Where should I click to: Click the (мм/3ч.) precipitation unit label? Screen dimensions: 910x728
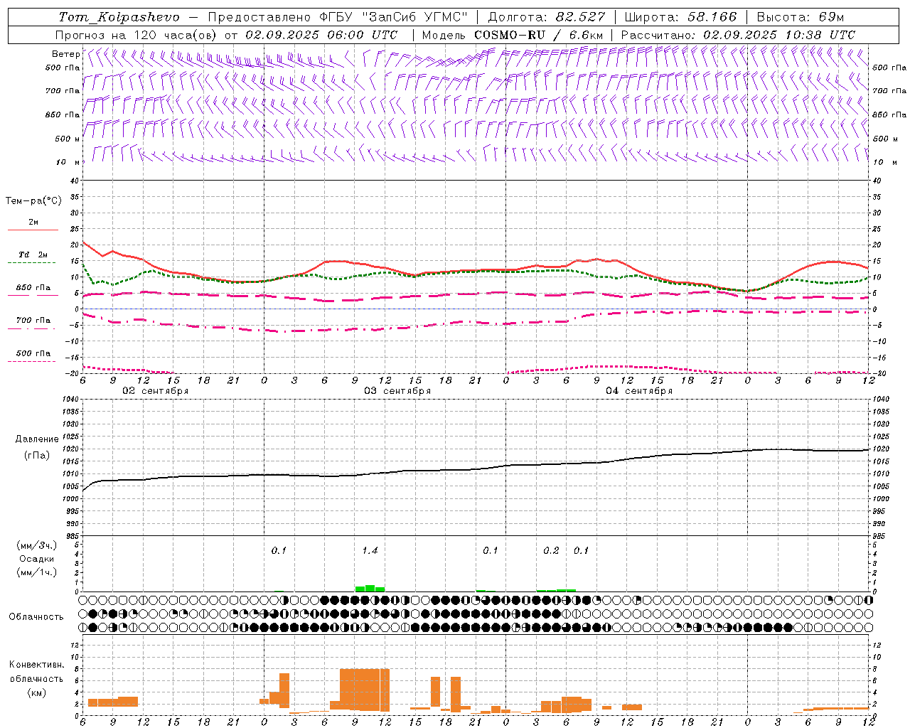pos(37,545)
